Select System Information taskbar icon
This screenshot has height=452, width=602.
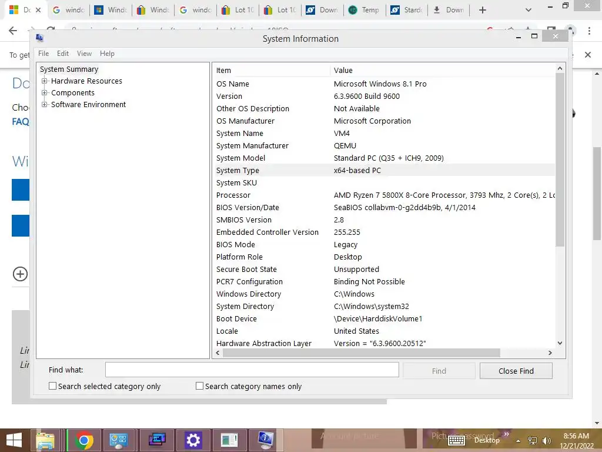(266, 440)
